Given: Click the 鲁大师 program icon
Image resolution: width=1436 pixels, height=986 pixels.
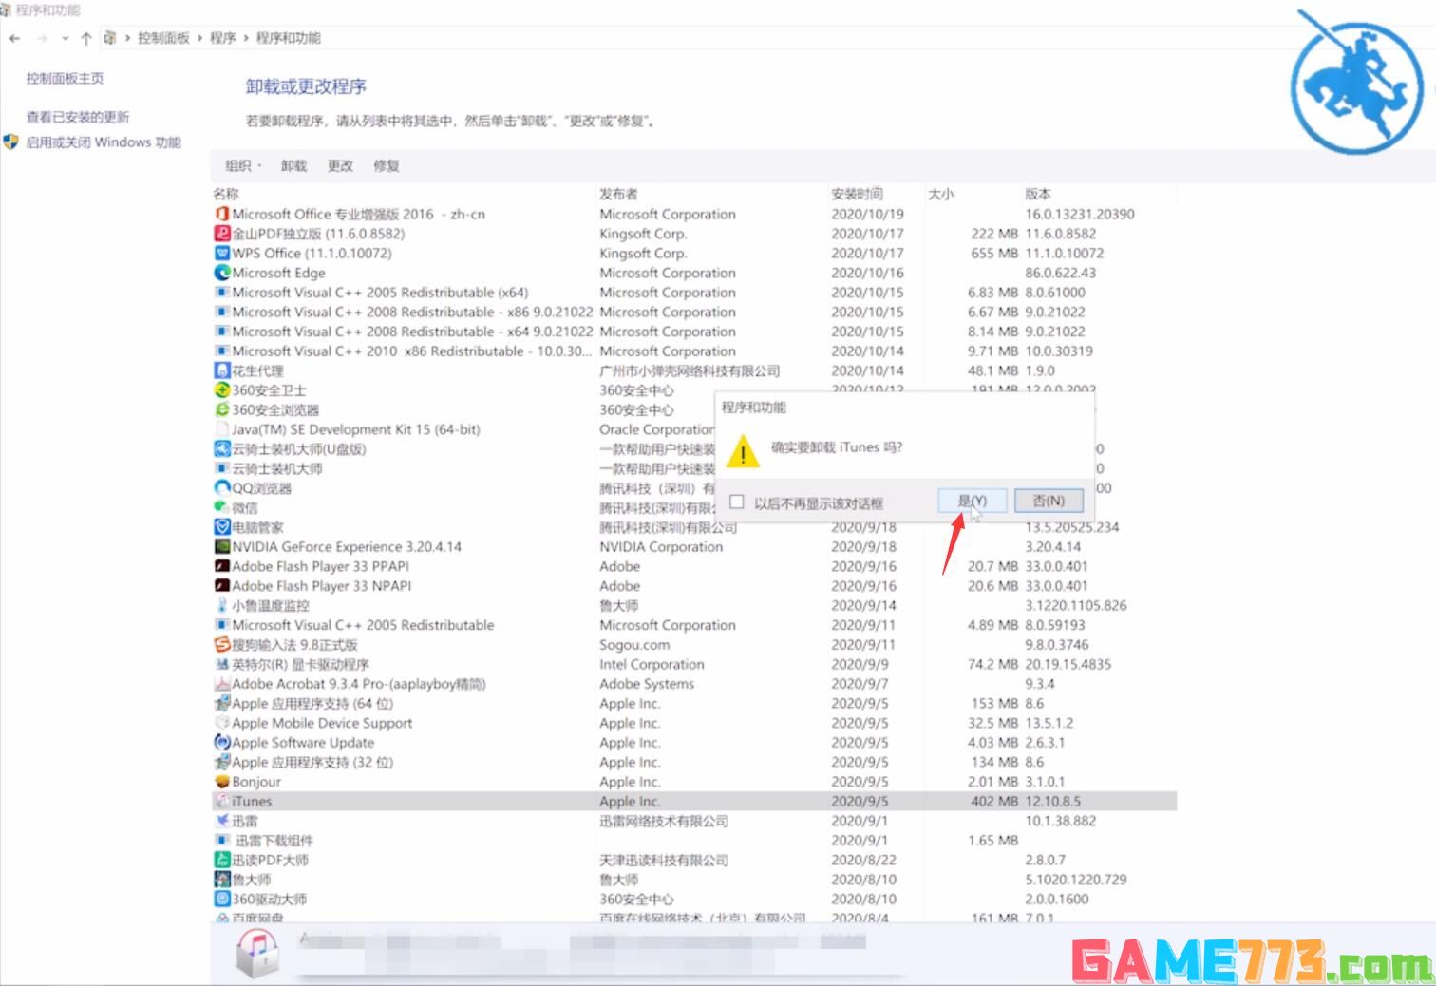Looking at the screenshot, I should [222, 880].
